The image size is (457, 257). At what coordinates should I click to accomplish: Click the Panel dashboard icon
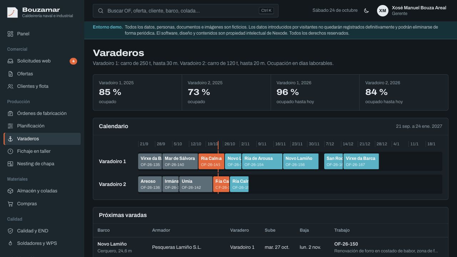(10, 34)
